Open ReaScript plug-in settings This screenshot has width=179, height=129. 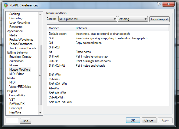(x=16, y=108)
